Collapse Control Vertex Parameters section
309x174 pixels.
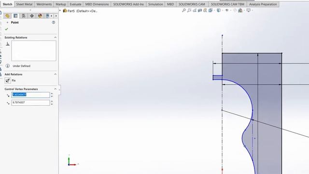click(55, 89)
